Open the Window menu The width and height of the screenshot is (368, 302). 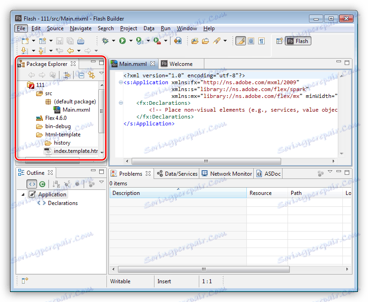187,28
